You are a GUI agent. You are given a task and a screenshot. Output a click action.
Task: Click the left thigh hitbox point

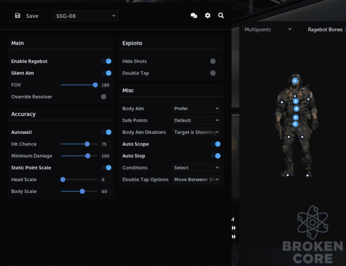[289, 137]
